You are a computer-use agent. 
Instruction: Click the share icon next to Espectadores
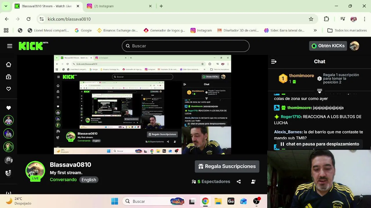239,181
